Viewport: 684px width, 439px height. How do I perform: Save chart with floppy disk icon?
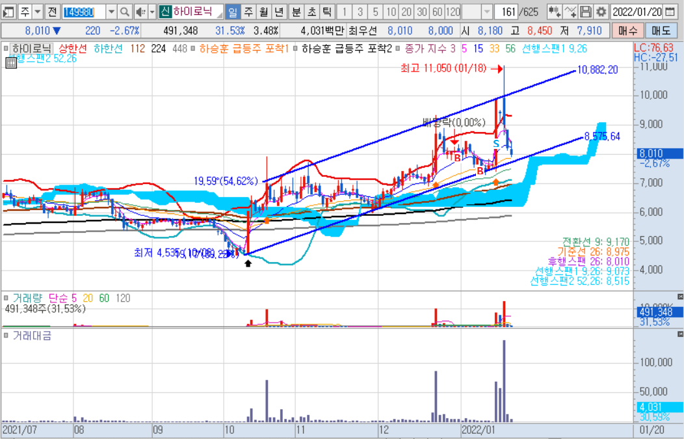pyautogui.click(x=586, y=12)
